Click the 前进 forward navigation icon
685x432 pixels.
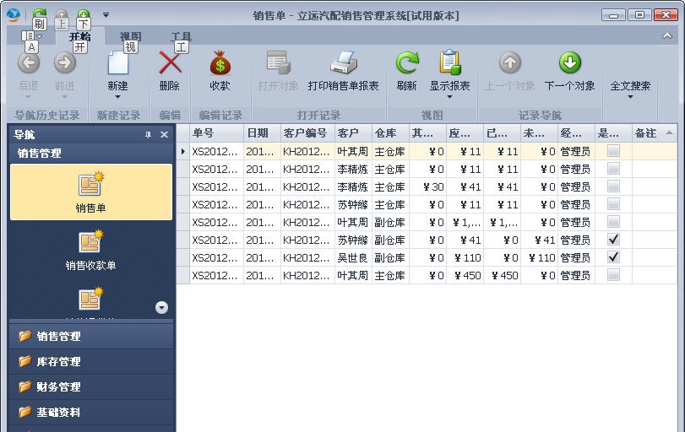[x=65, y=63]
